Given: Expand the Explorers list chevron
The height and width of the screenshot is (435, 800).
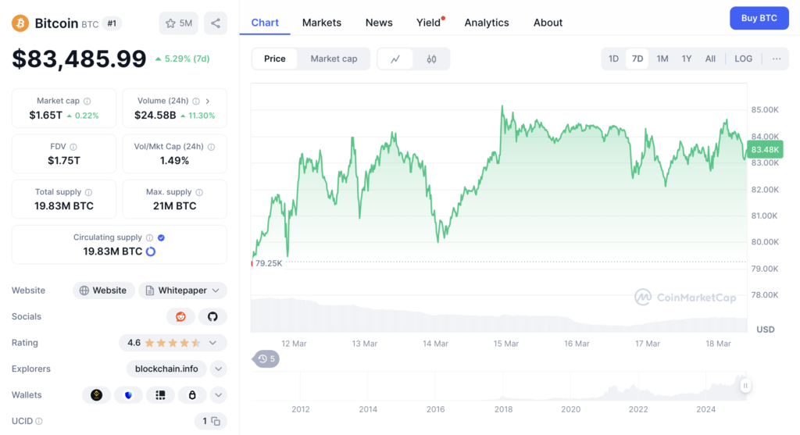Looking at the screenshot, I should 219,369.
